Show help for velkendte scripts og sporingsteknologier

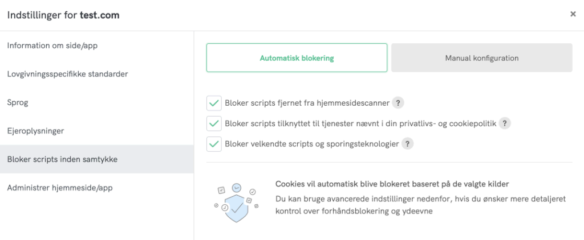coord(407,144)
